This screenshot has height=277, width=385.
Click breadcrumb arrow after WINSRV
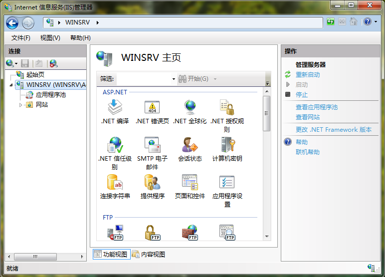click(x=97, y=22)
